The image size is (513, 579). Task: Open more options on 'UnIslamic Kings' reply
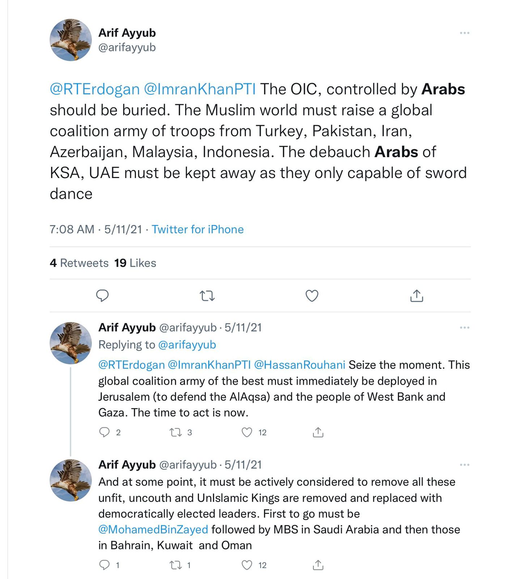coord(465,465)
